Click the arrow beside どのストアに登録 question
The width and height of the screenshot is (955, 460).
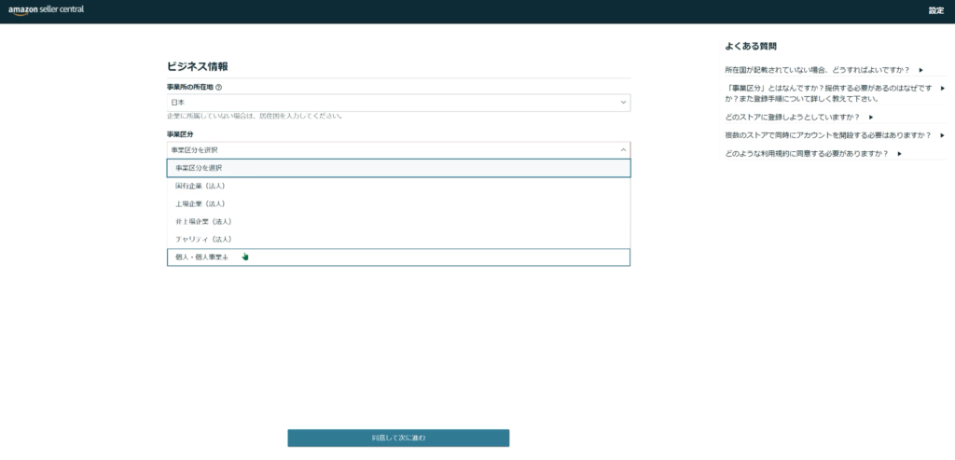pos(870,117)
